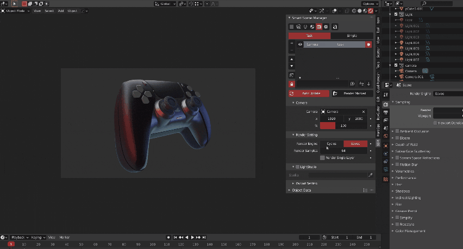Click the Render Marked button
Viewport: 463px width, 249px height.
point(353,93)
